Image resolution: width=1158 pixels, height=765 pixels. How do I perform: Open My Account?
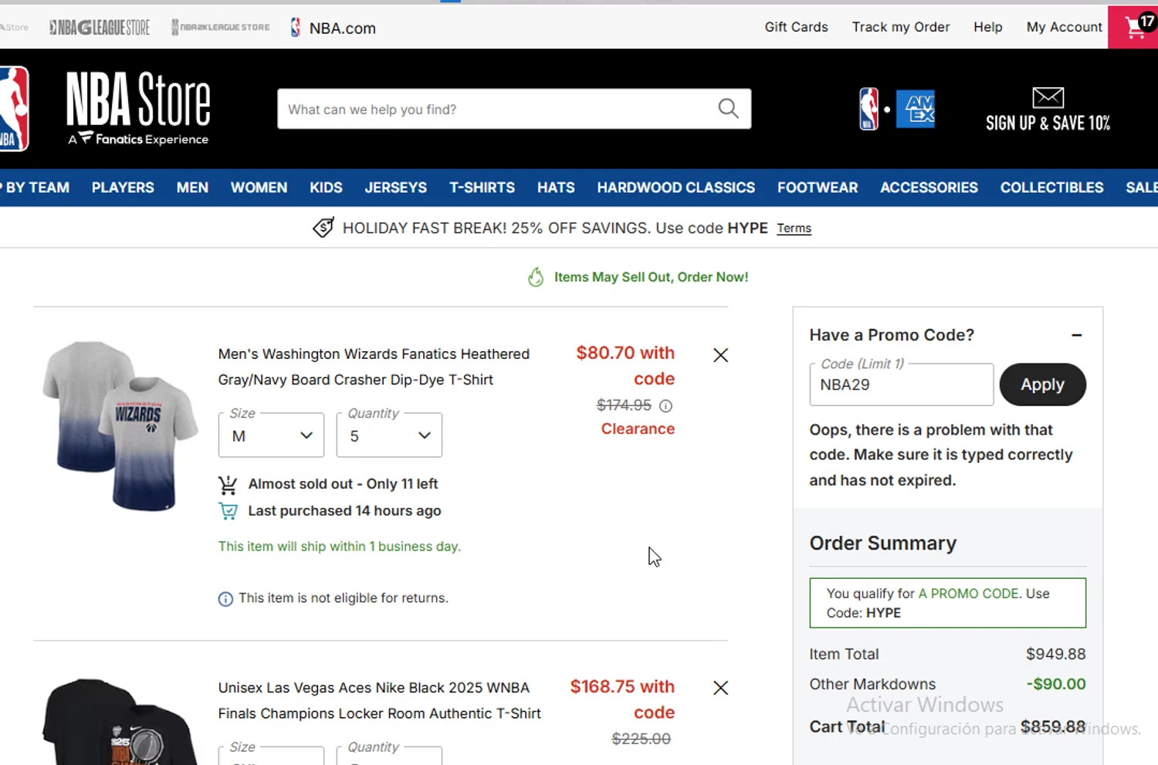pyautogui.click(x=1064, y=27)
